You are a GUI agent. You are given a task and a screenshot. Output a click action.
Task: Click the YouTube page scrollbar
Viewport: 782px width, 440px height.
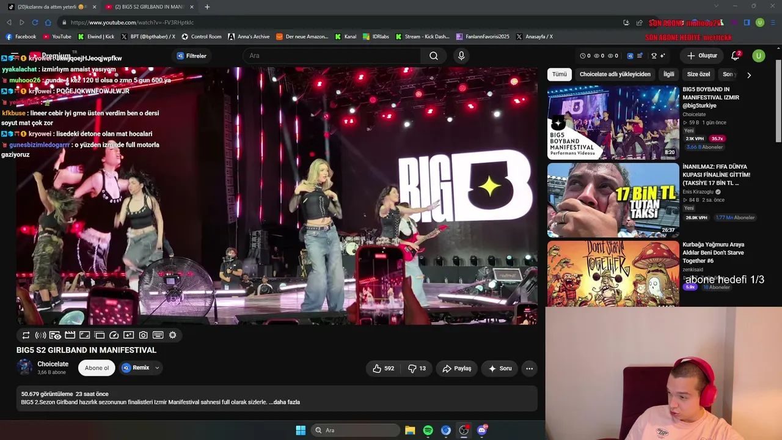778,101
